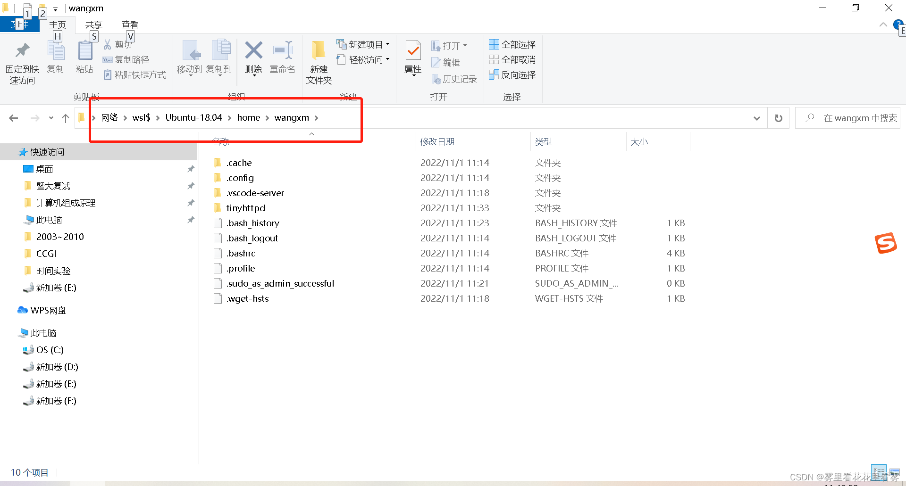The height and width of the screenshot is (486, 906).
Task: Open the Quick Access Toolbar dropdown arrow
Action: (x=55, y=9)
